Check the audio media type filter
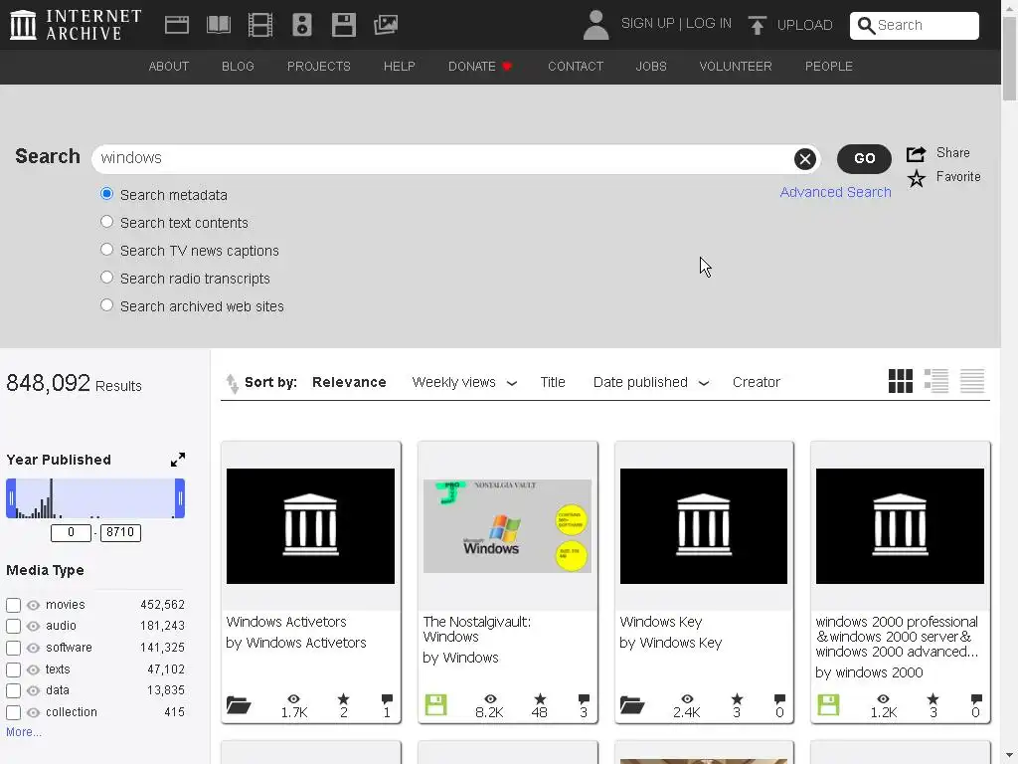The height and width of the screenshot is (764, 1018). point(13,627)
